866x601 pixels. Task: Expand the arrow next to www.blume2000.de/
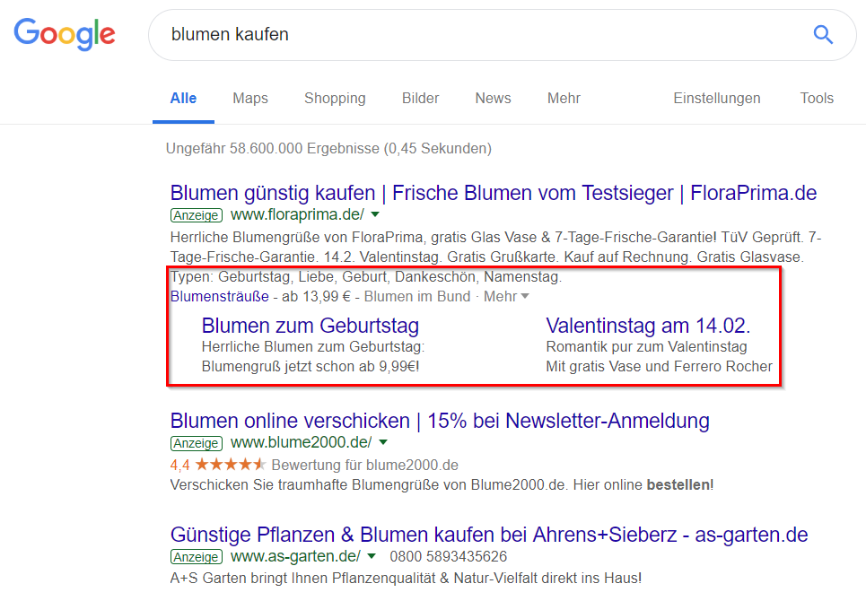383,442
